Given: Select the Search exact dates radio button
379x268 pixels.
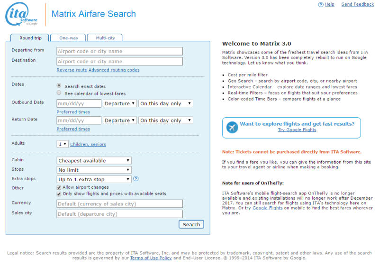Looking at the screenshot, I should pyautogui.click(x=59, y=85).
